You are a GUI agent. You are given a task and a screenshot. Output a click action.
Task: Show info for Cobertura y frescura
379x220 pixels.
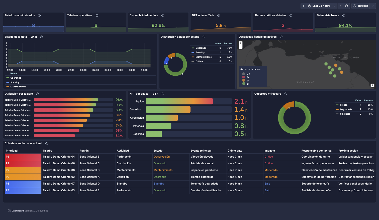(286, 94)
